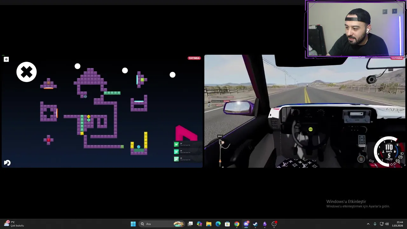Click the red block in the purple cross
407x229 pixels.
[x=48, y=140]
